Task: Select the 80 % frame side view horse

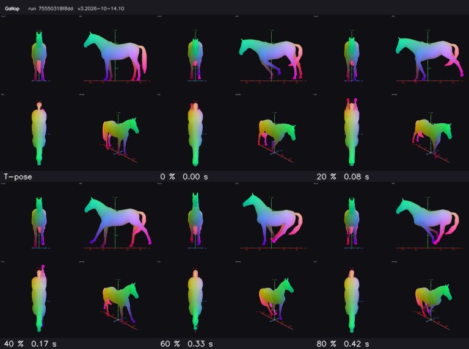Action: (x=427, y=221)
